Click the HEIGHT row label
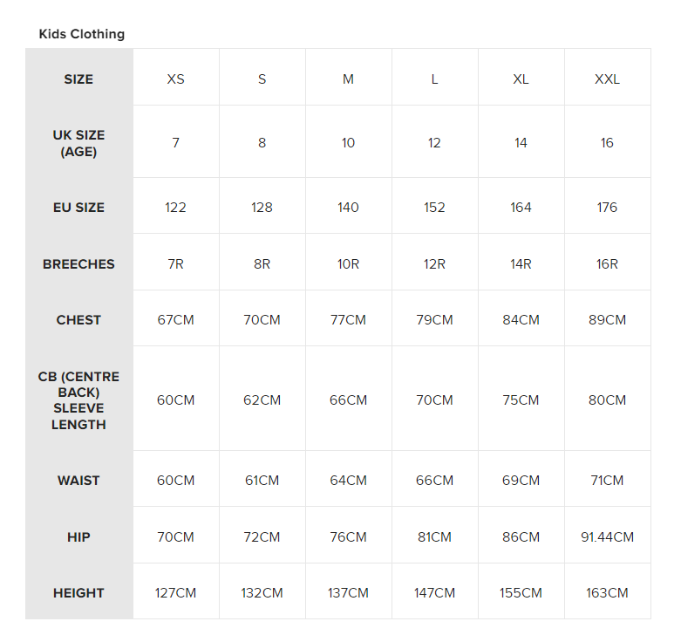The image size is (681, 642). 78,593
